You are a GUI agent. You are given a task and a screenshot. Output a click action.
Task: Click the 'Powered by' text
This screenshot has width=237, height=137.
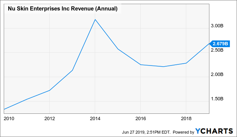click(x=183, y=132)
